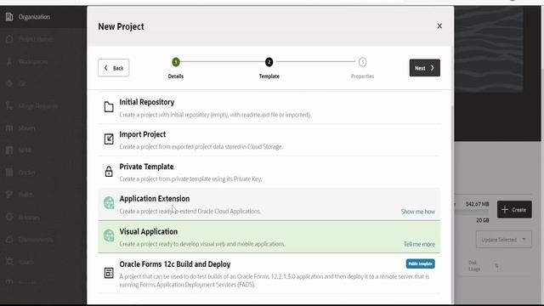Image resolution: width=544 pixels, height=306 pixels.
Task: Click the Merge Requests label in sidebar
Action: tap(38, 105)
